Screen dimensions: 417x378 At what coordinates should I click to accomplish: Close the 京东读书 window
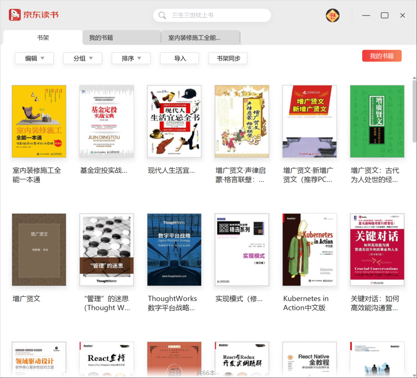coord(403,16)
